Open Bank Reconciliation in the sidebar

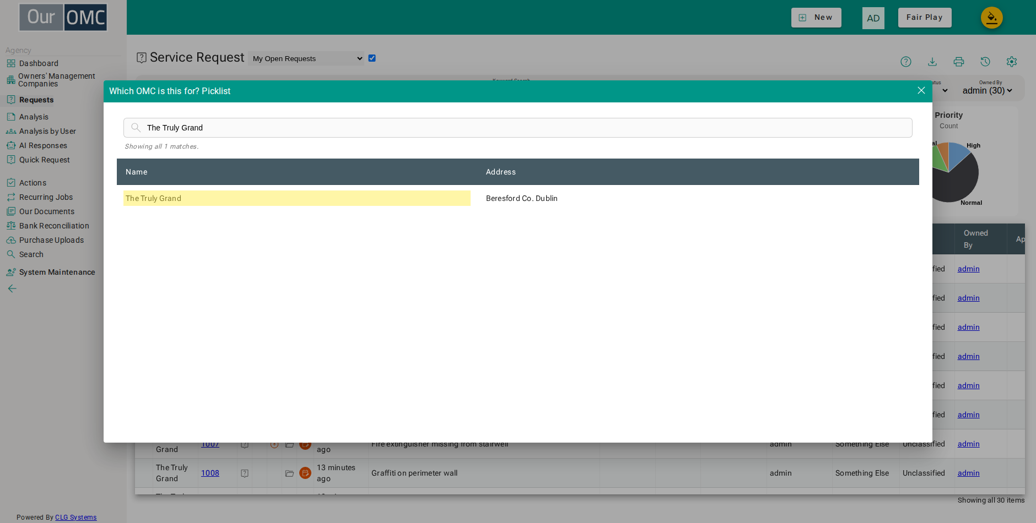54,226
